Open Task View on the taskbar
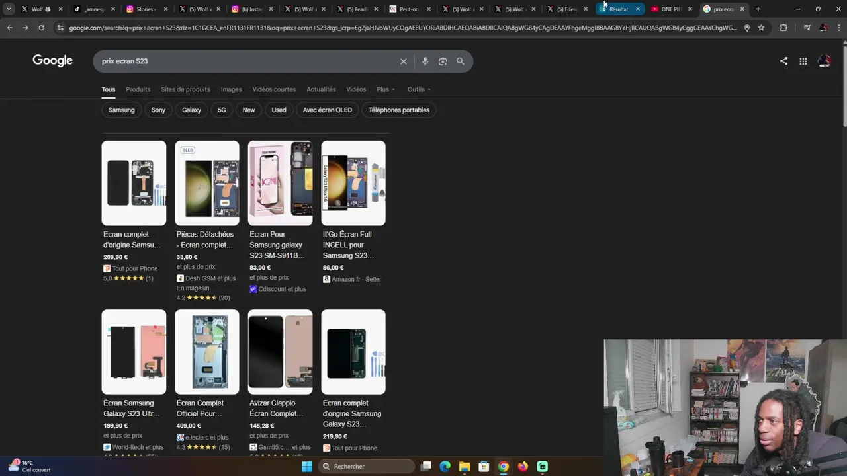Image resolution: width=847 pixels, height=476 pixels. point(426,466)
